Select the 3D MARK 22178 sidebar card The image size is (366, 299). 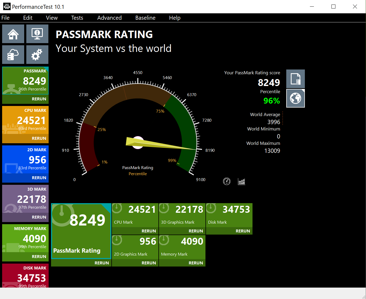25,199
